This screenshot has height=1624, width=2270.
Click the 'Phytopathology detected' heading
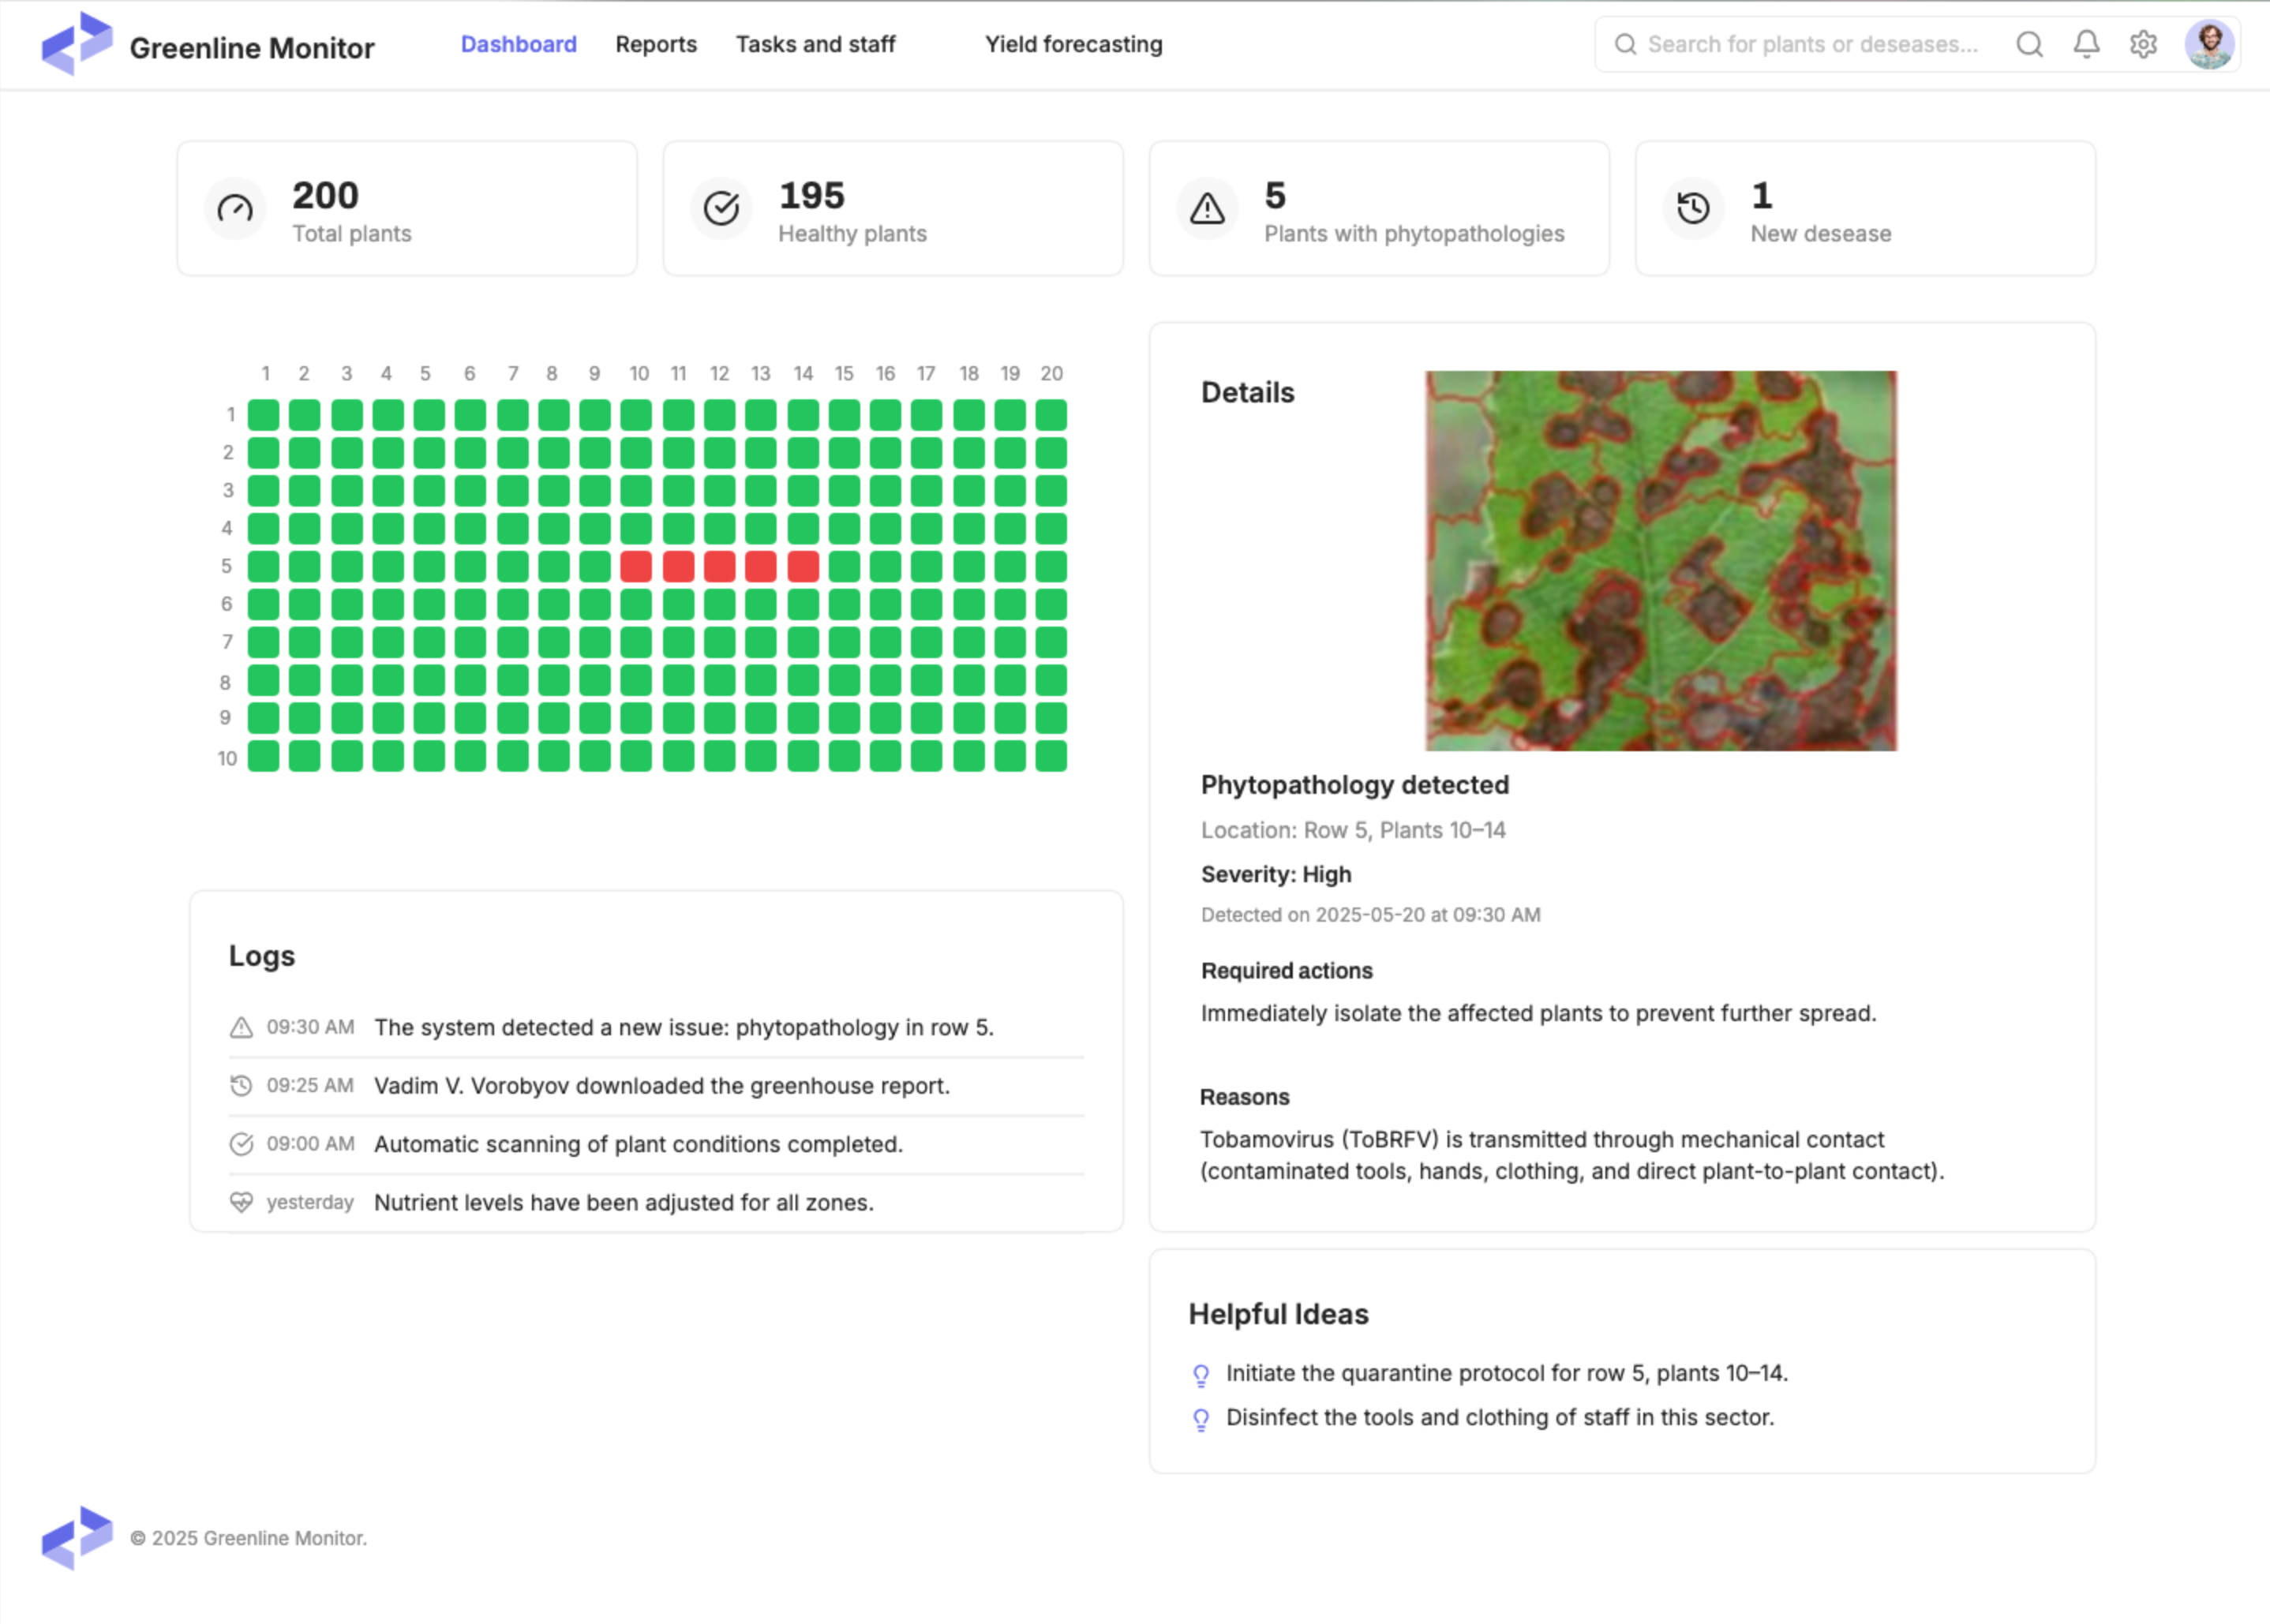[1355, 785]
